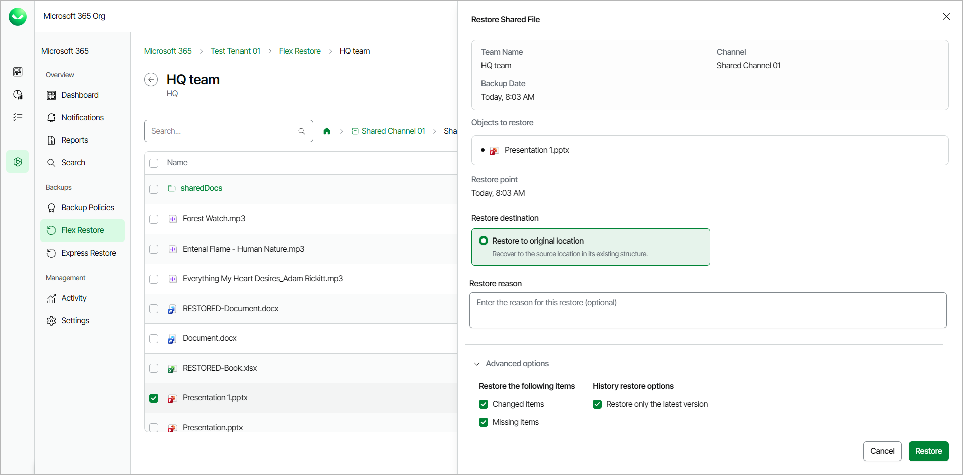The height and width of the screenshot is (475, 963).
Task: Open Express Restore in the sidebar
Action: click(82, 253)
